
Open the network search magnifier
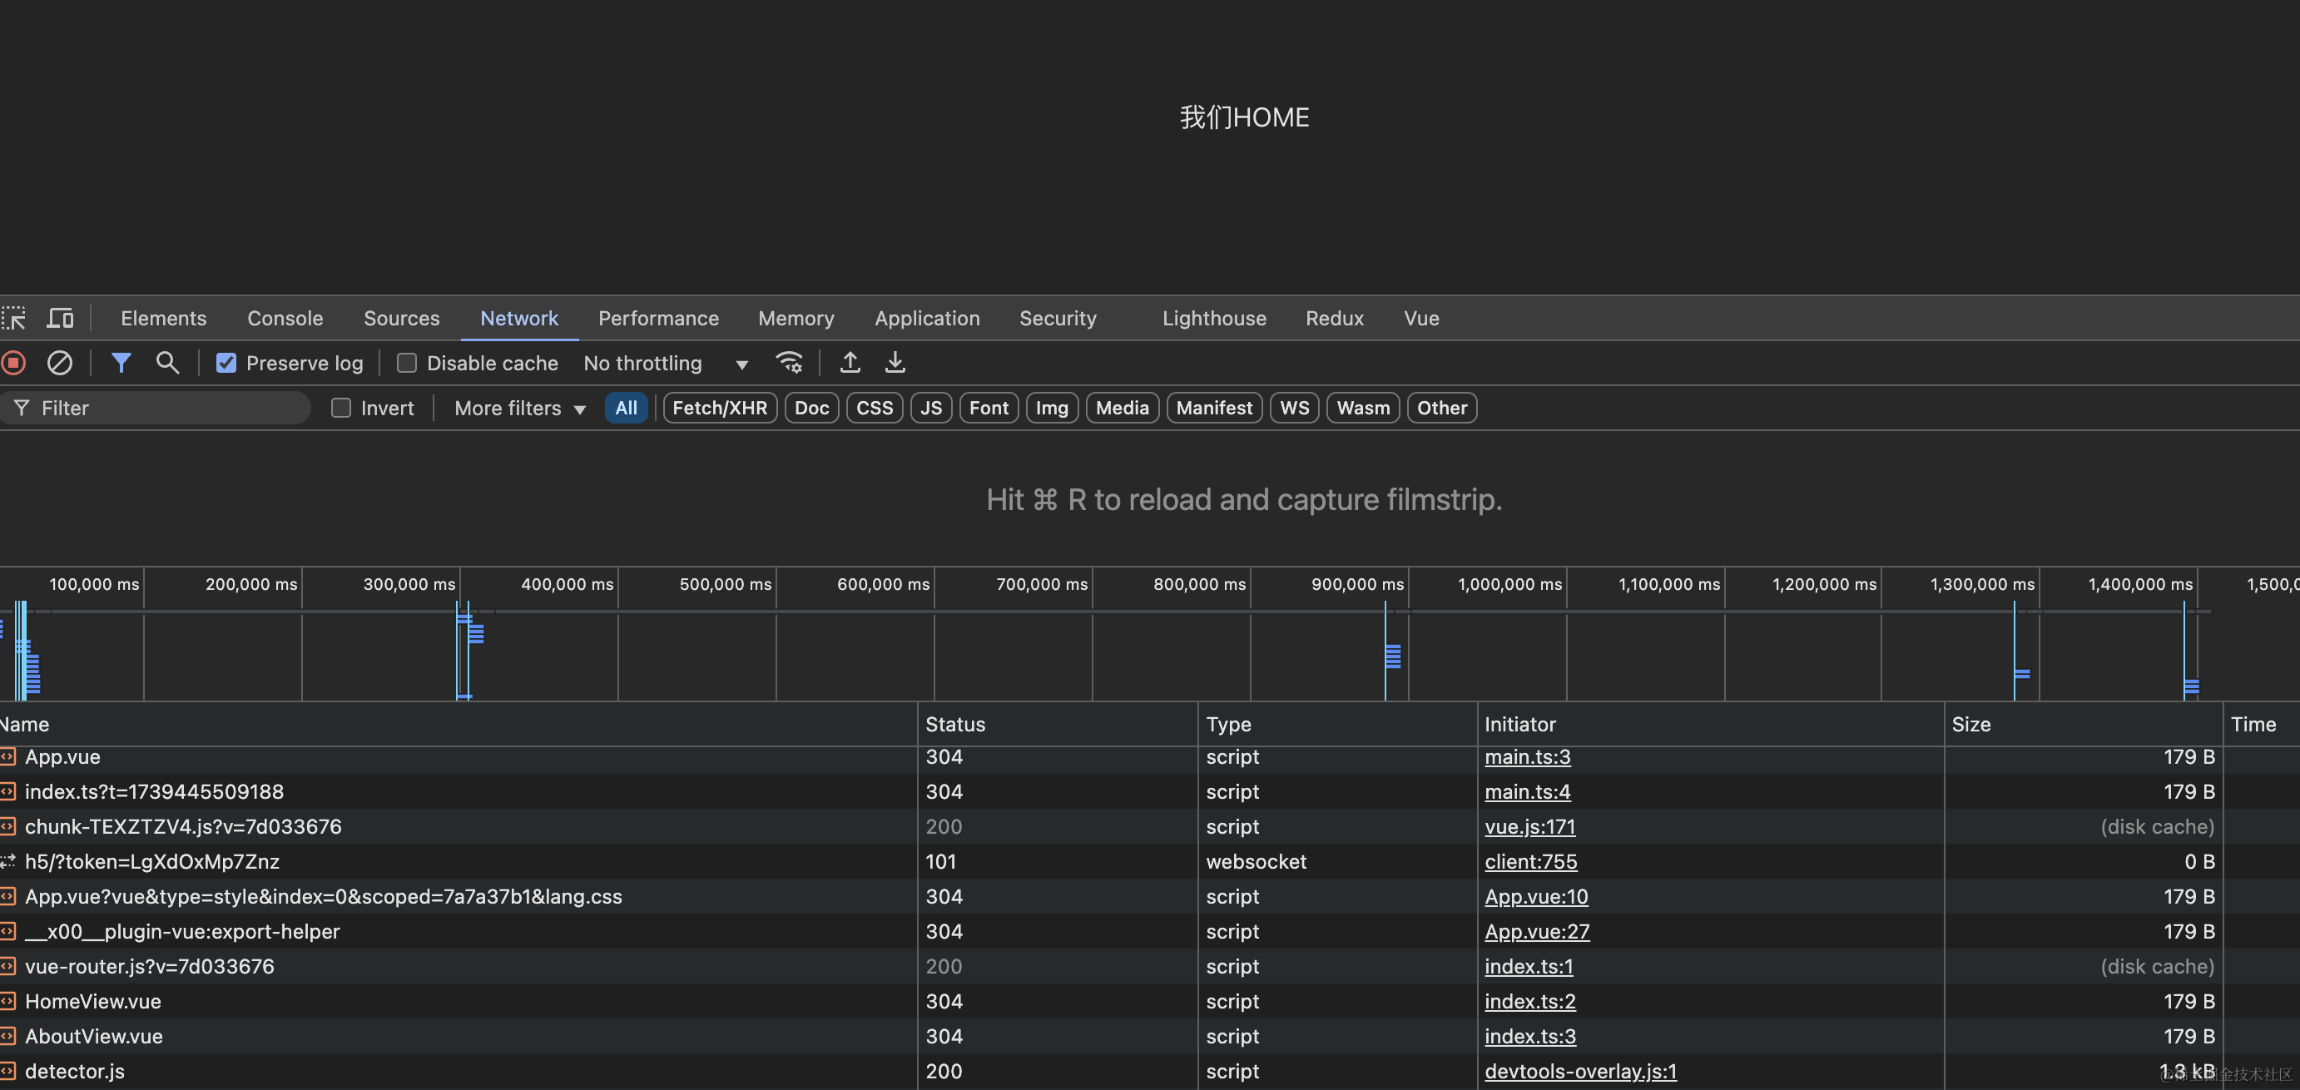click(x=167, y=363)
